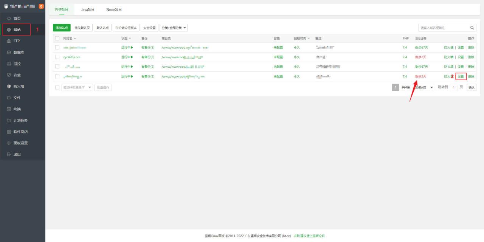This screenshot has height=242, width=484.
Task: Switch to the Java项目 tab
Action: [x=88, y=9]
